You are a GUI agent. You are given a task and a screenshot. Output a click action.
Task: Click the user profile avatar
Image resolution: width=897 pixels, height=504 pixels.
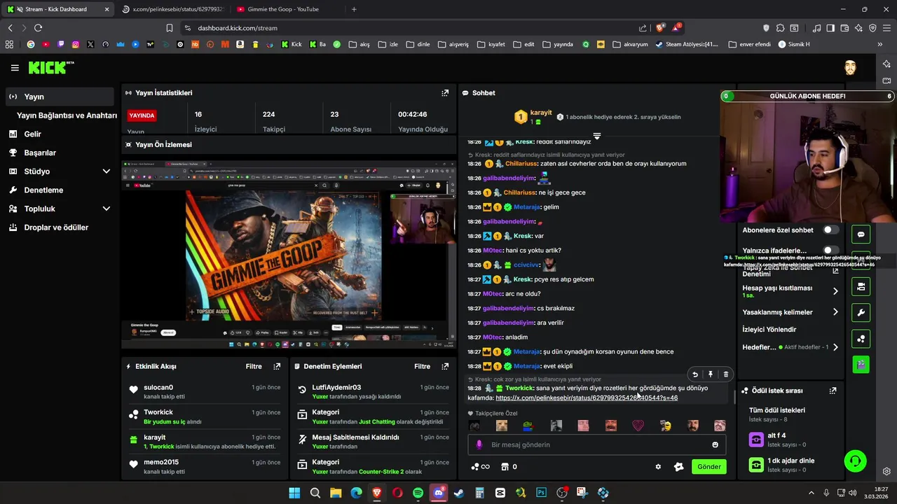pos(850,67)
